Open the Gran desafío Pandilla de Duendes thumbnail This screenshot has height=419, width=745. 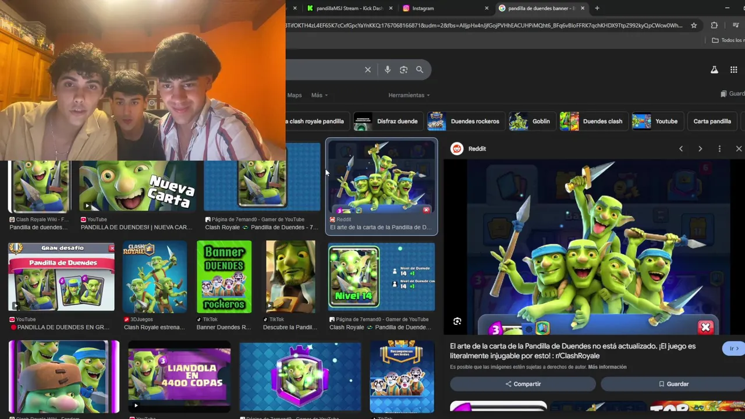pos(61,277)
